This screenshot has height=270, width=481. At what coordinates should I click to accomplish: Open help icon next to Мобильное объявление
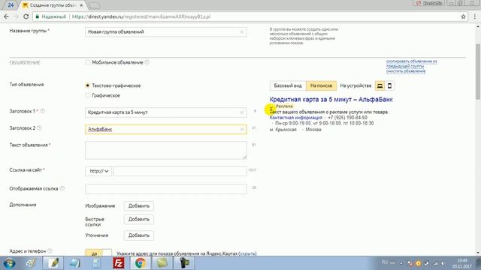point(147,62)
